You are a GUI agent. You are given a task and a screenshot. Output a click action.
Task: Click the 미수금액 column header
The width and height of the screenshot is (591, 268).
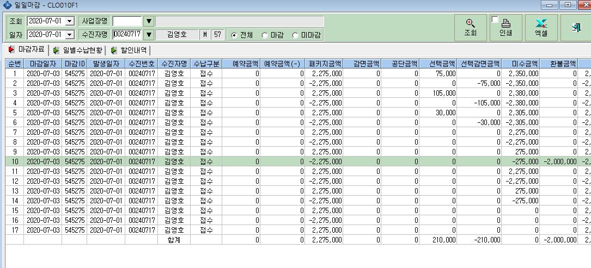pos(521,63)
